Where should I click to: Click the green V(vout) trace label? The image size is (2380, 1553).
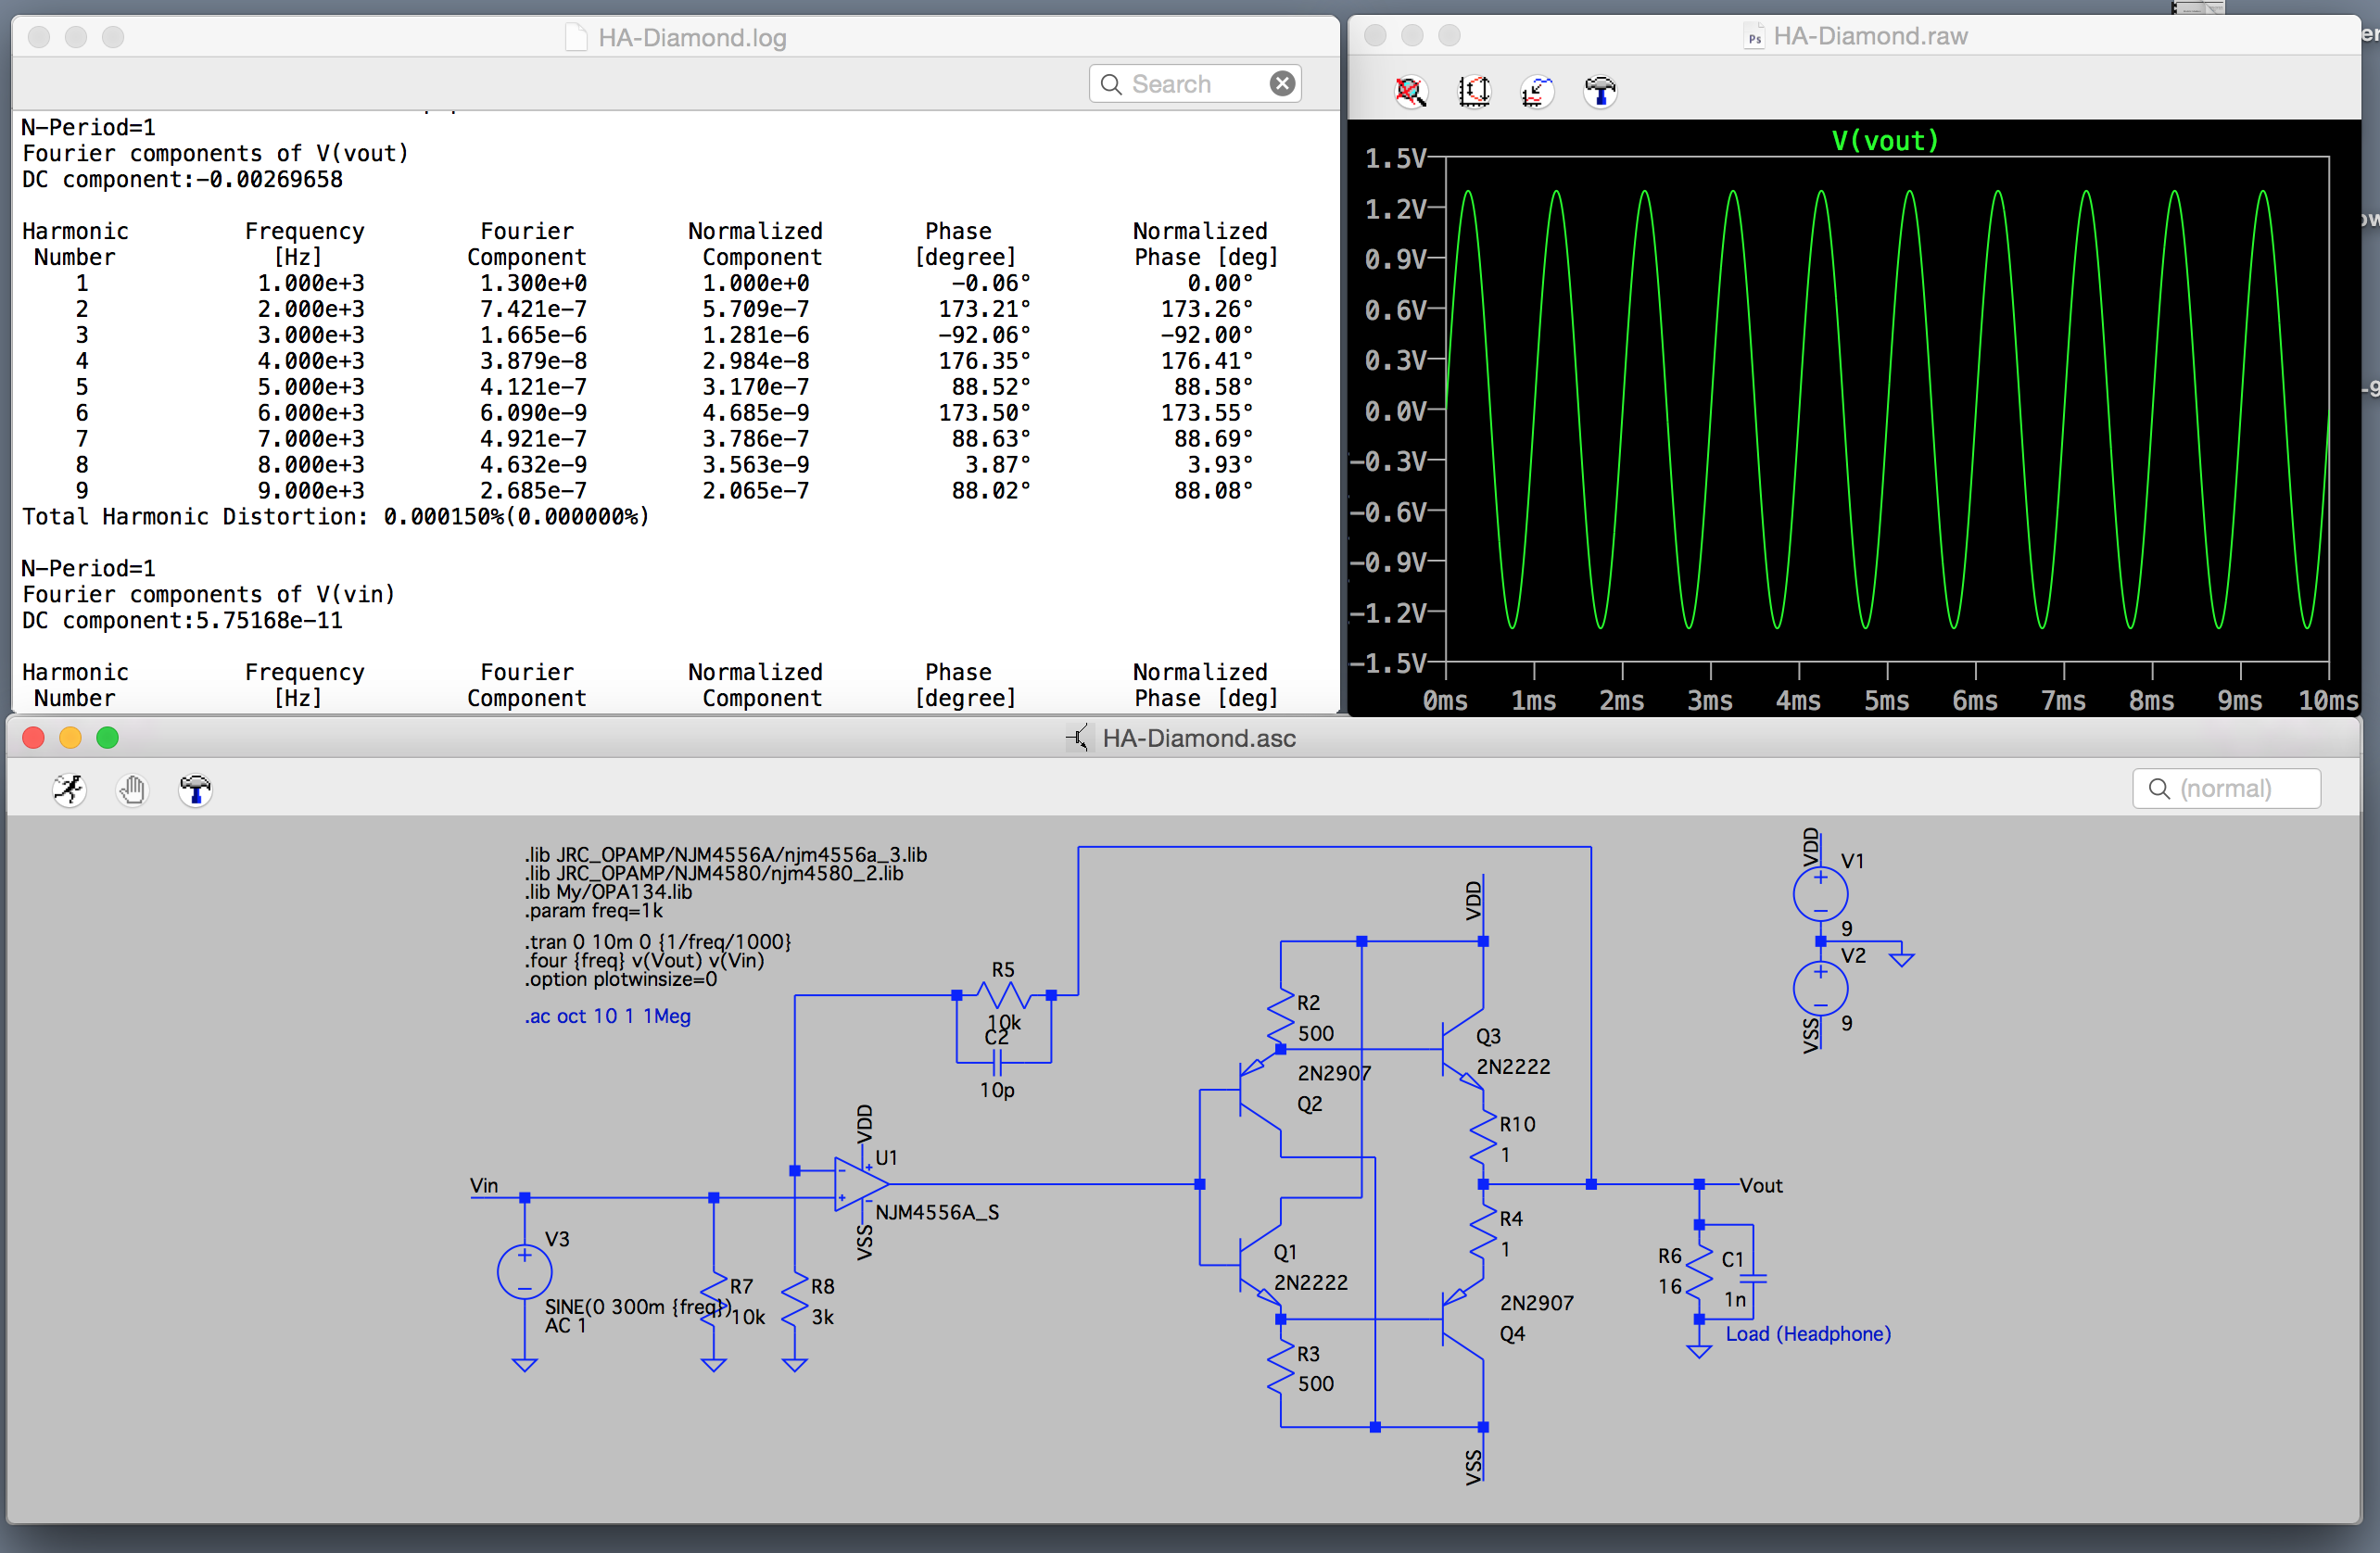click(x=1885, y=140)
